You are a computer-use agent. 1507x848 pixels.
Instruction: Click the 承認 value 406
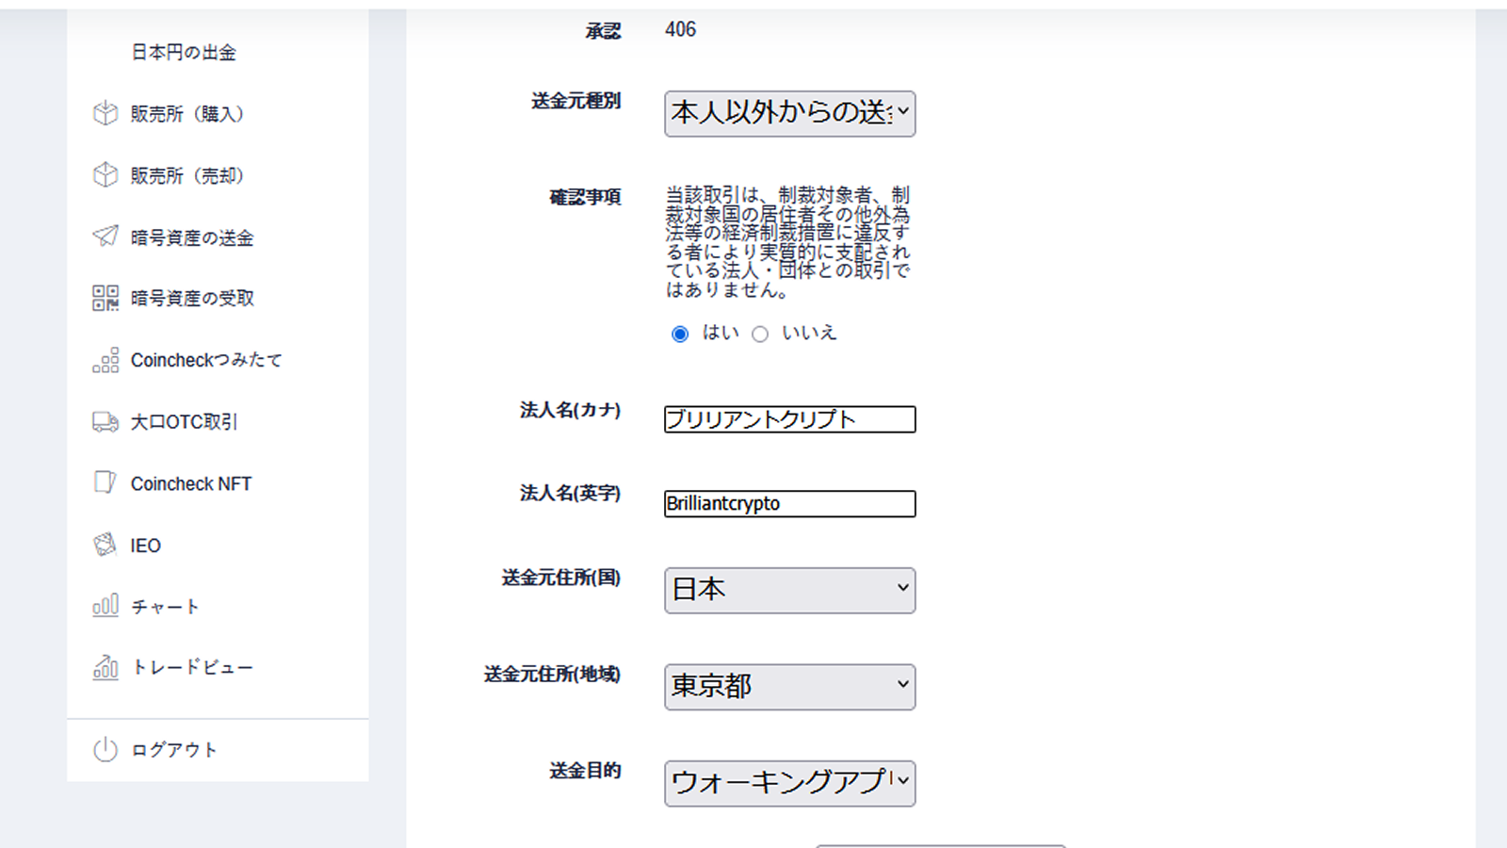pos(680,29)
